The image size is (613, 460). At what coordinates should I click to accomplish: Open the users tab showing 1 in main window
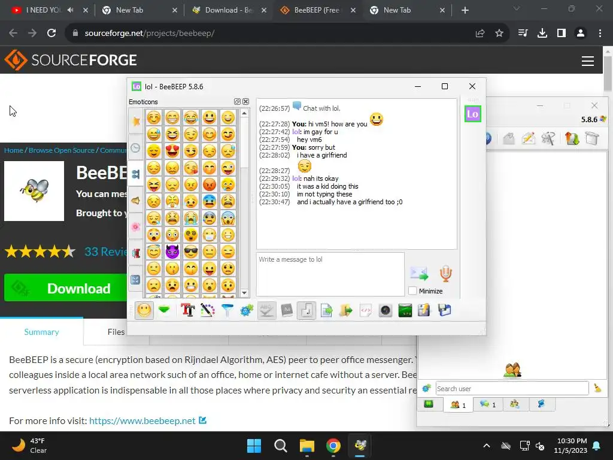pyautogui.click(x=458, y=405)
